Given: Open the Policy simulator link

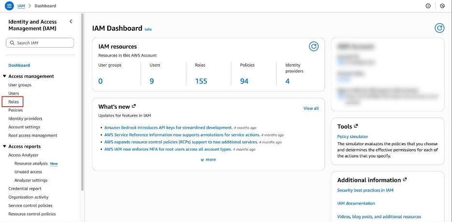Looking at the screenshot, I should coord(353,137).
